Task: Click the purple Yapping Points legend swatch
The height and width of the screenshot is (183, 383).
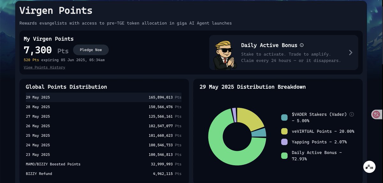Action: [x=284, y=142]
